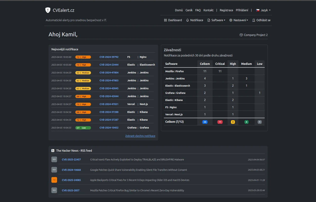Image resolution: width=316 pixels, height=202 pixels.
Task: Open the CVE-2024-39792 link
Action: (x=109, y=57)
